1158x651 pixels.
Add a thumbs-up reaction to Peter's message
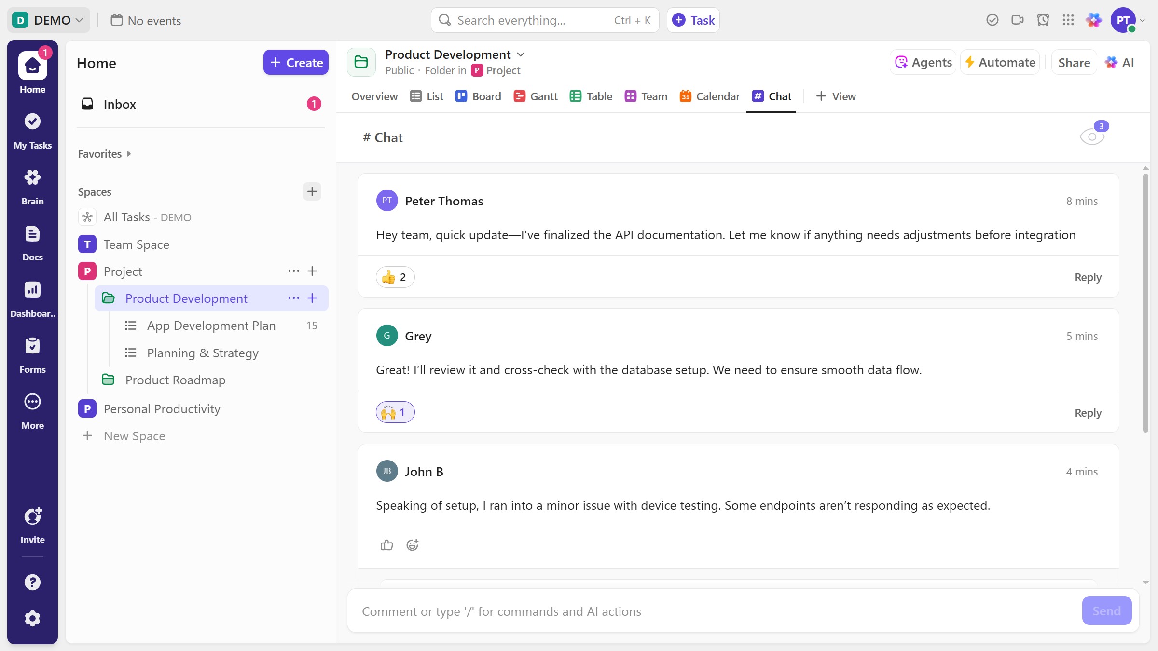(x=395, y=277)
